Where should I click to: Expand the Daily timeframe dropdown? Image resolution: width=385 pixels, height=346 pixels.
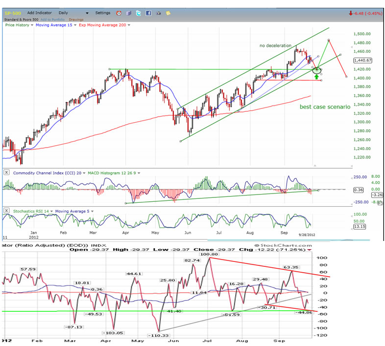click(x=87, y=13)
